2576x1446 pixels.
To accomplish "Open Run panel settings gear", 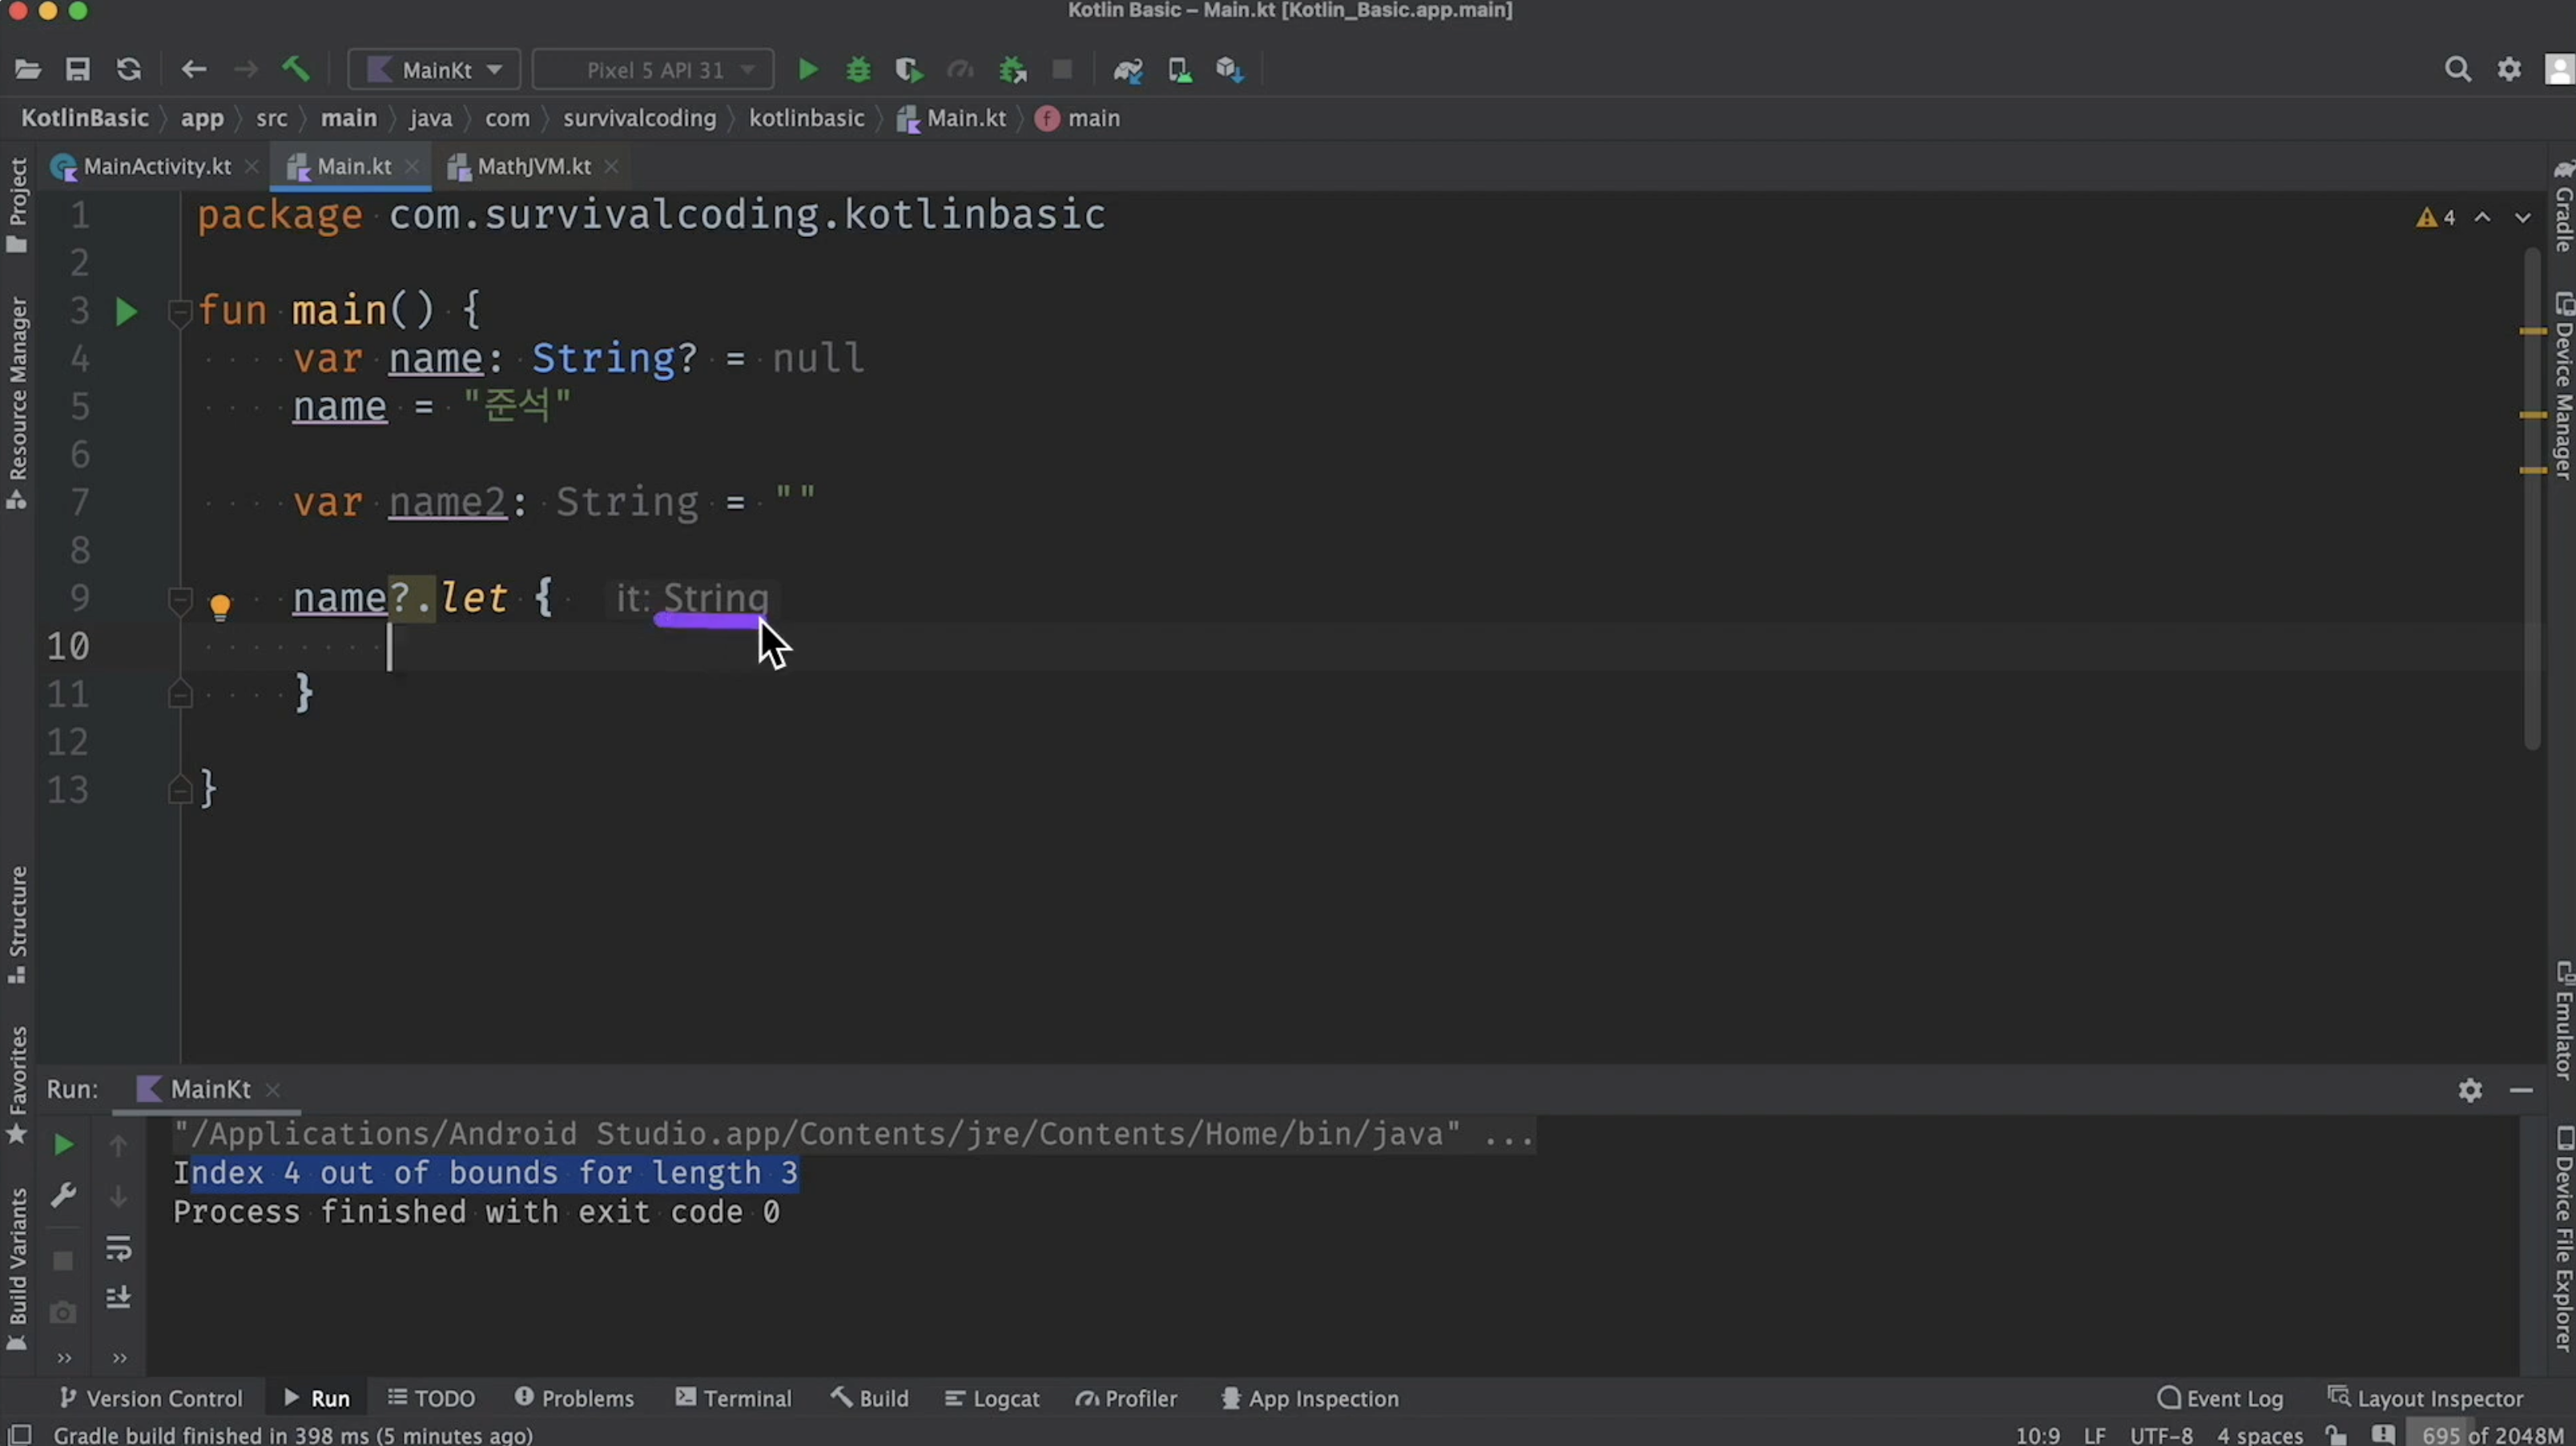I will [2470, 1089].
